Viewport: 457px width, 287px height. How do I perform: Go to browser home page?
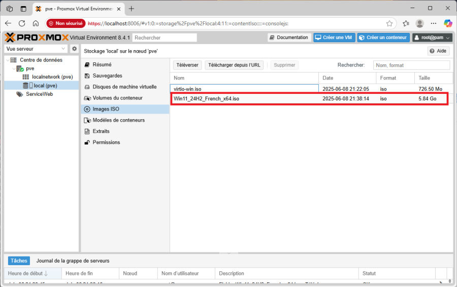tap(36, 23)
